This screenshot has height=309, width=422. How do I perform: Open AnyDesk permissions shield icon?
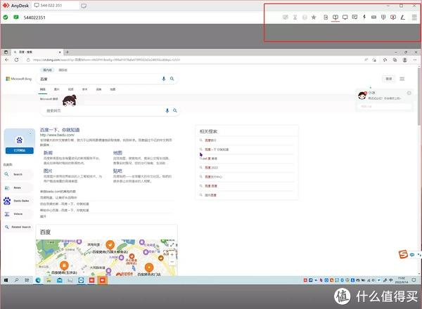pos(383,17)
